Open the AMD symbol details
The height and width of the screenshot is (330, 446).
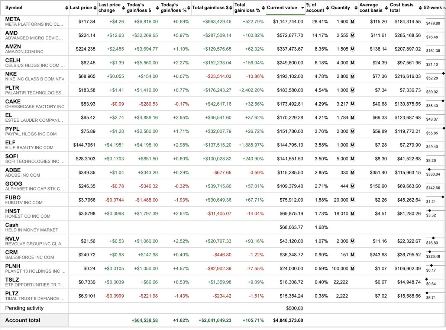click(x=11, y=33)
